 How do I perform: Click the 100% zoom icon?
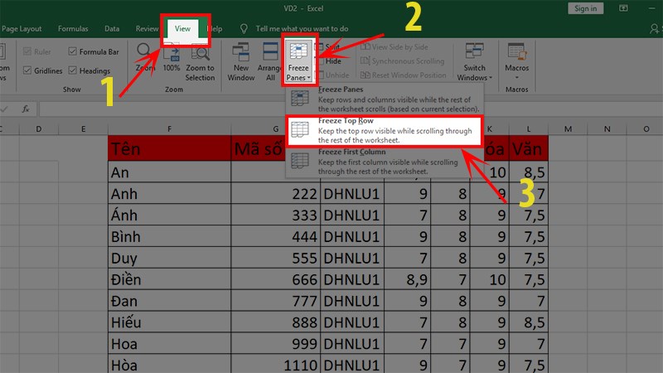click(x=172, y=58)
